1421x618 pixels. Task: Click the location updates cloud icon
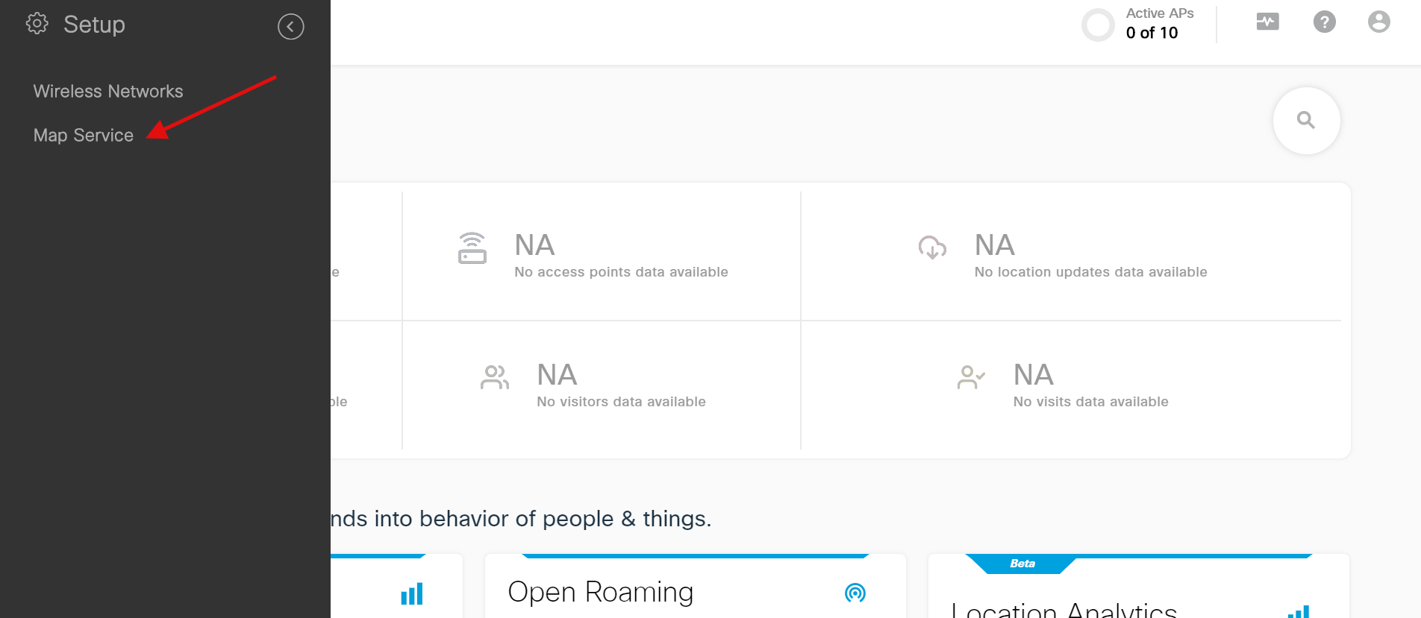[x=932, y=247]
